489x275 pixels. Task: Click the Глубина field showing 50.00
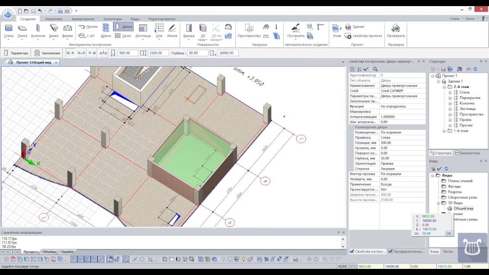[x=198, y=53]
